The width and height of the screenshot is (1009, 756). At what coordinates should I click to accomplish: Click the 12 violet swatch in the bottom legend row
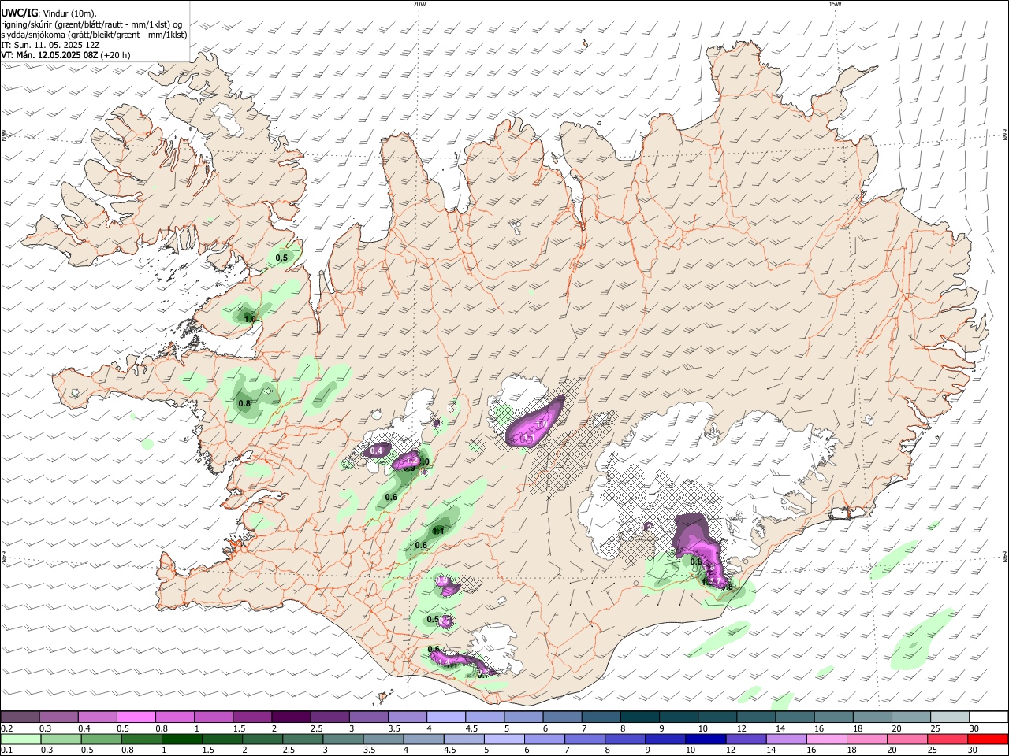point(745,739)
